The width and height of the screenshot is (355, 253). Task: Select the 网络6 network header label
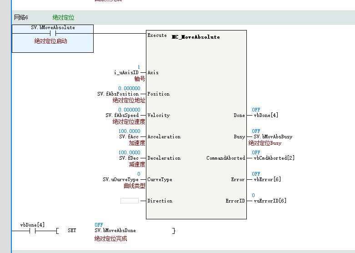tap(21, 18)
